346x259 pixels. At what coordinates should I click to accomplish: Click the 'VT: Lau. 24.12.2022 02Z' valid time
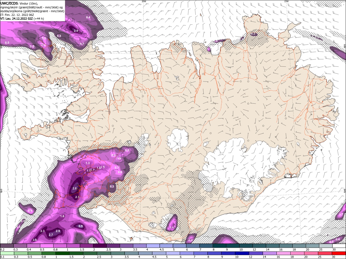point(17,19)
